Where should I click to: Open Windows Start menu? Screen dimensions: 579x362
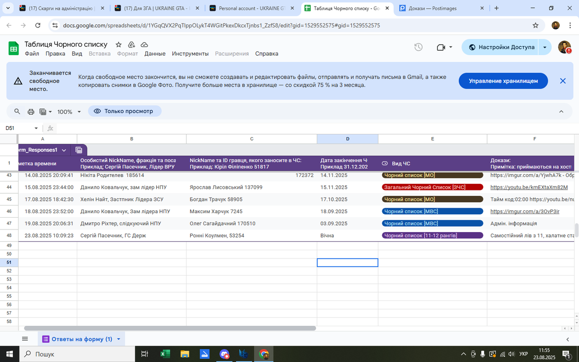coord(10,354)
